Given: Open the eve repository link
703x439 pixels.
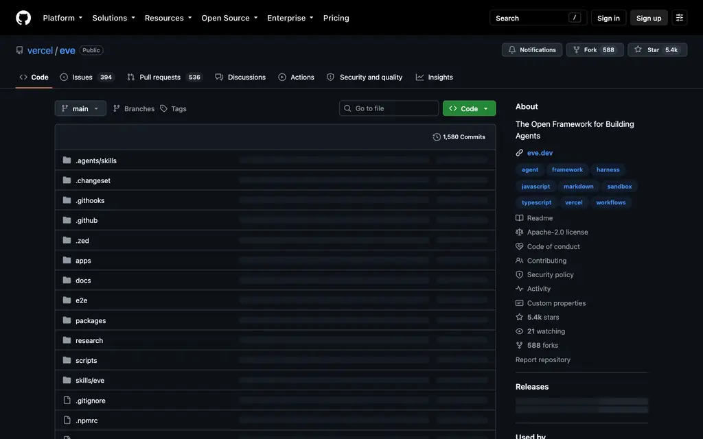Looking at the screenshot, I should [67, 50].
